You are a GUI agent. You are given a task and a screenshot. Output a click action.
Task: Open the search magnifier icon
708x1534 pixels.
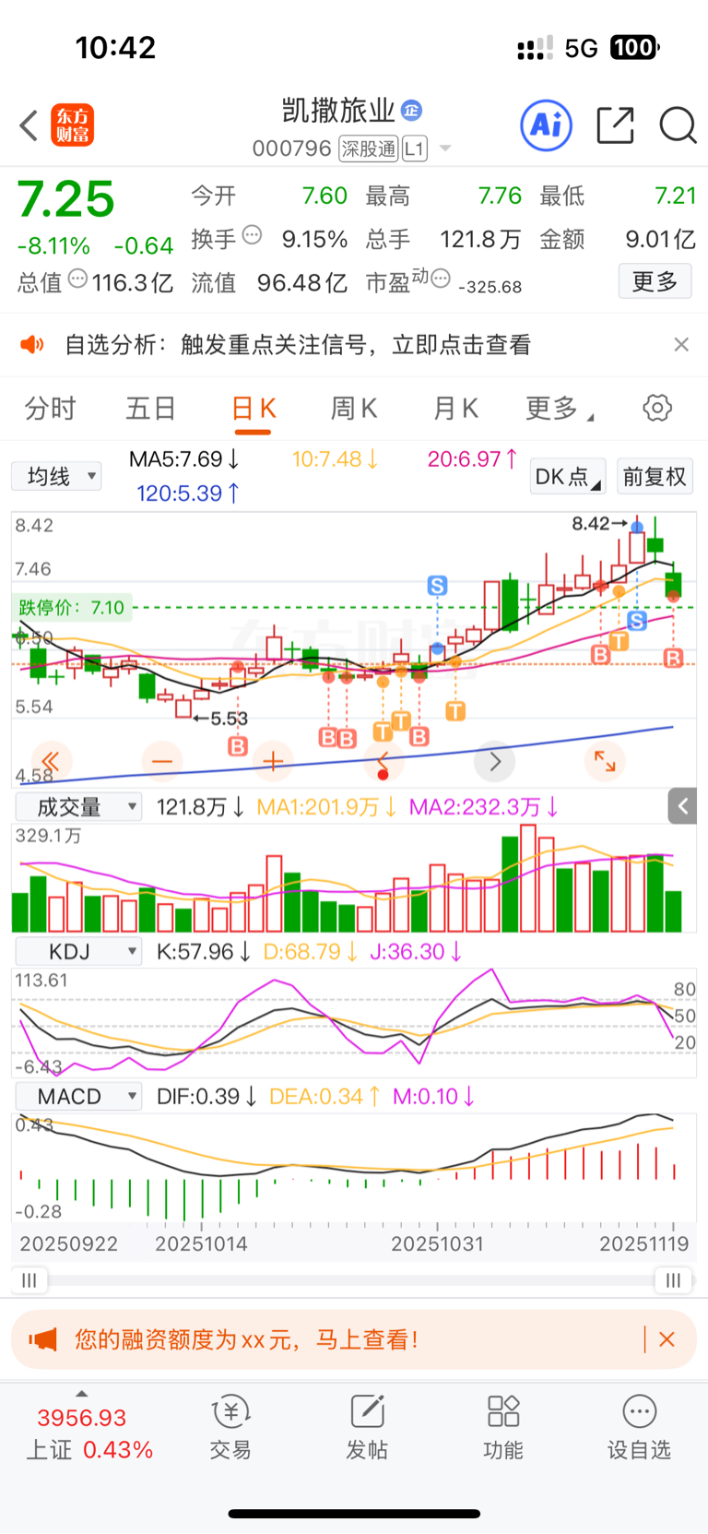click(x=678, y=125)
